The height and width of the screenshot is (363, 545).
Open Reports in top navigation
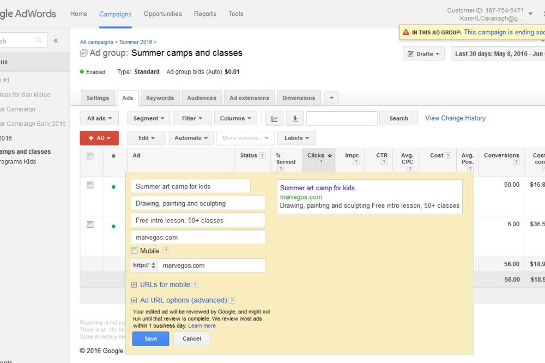coord(205,14)
